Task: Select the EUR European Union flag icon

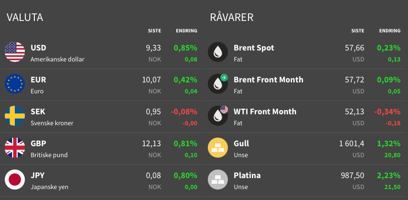Action: click(15, 84)
